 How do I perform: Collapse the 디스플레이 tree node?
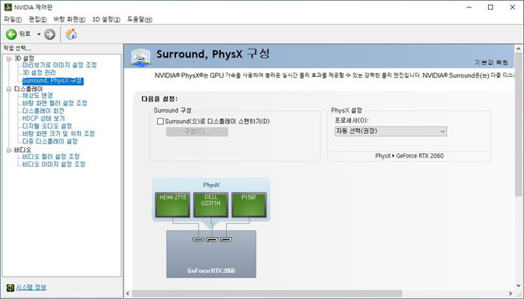(9, 89)
